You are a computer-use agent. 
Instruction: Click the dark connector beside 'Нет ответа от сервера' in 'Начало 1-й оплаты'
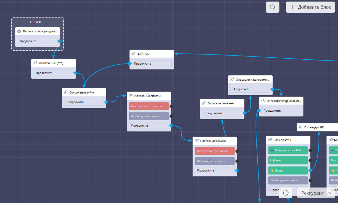(171, 106)
